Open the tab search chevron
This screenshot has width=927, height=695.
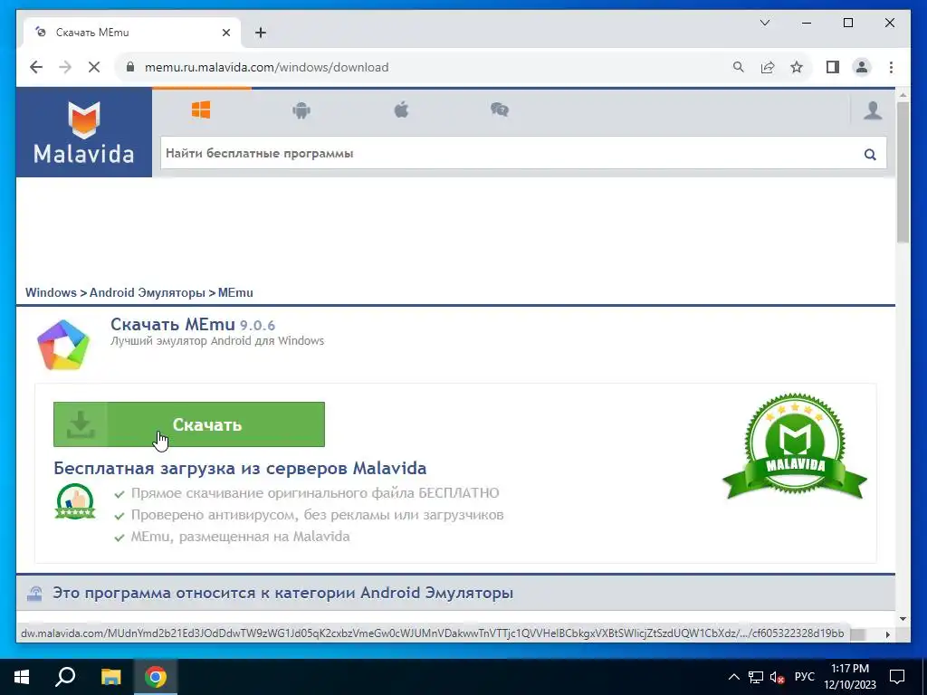tap(764, 23)
